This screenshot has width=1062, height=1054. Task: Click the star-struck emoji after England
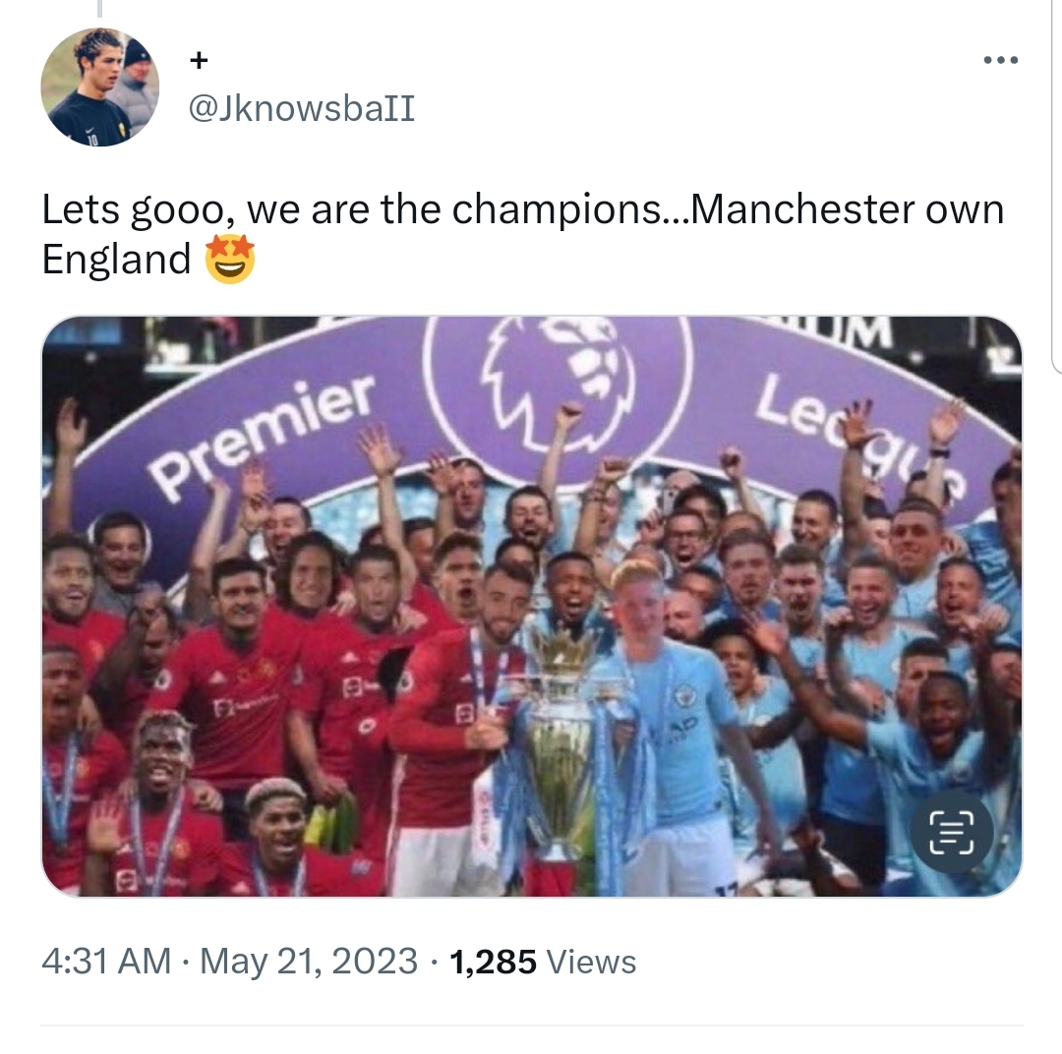(x=230, y=259)
